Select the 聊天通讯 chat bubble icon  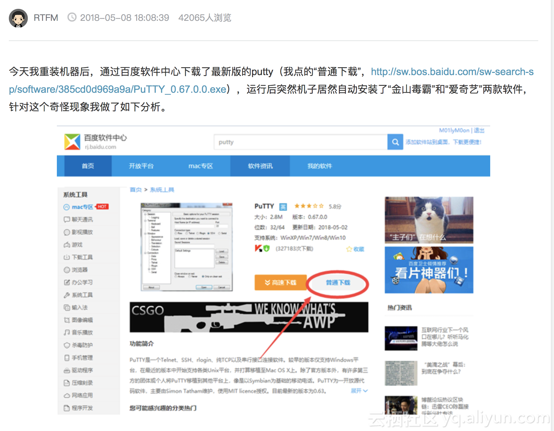(67, 220)
